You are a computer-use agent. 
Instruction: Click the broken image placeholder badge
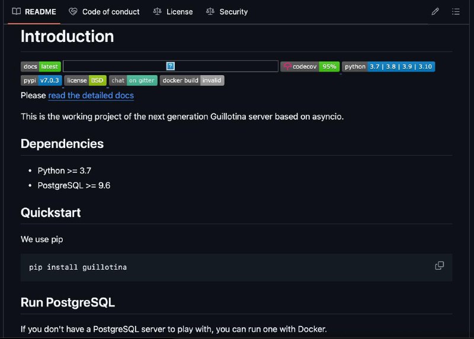[x=171, y=66]
